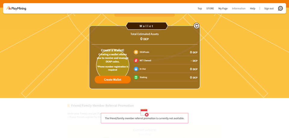Refresh the wallet with the reload icon
Screen dimensions: 289x138
click(x=197, y=26)
